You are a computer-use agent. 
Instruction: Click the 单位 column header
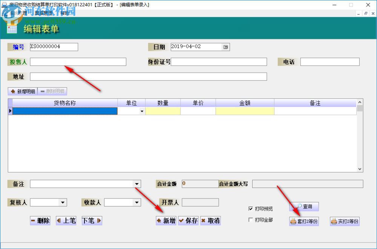pos(131,103)
